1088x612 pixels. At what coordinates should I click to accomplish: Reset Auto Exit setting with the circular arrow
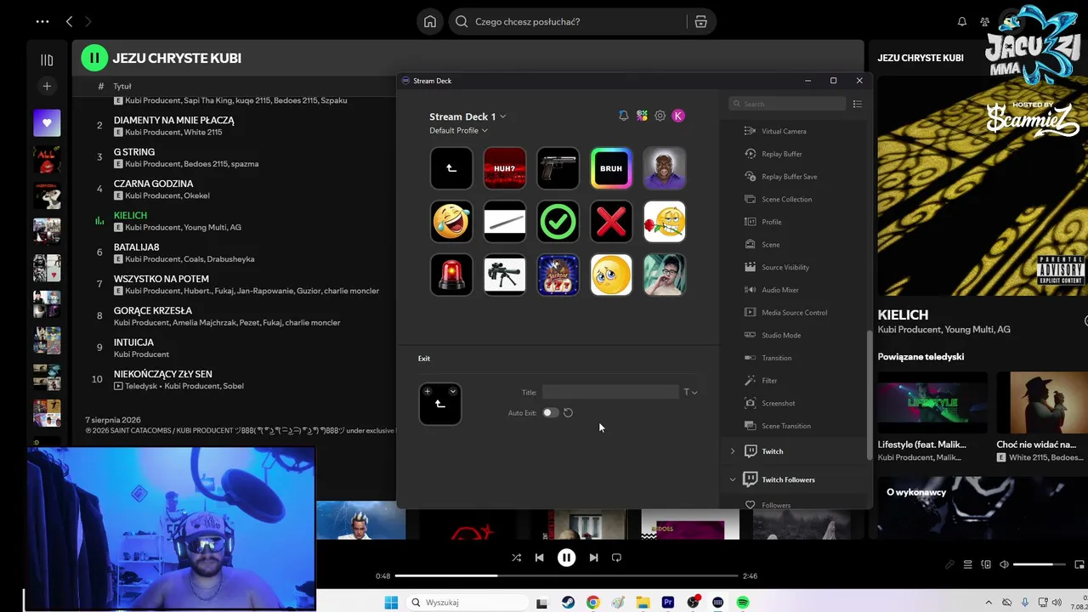(568, 413)
